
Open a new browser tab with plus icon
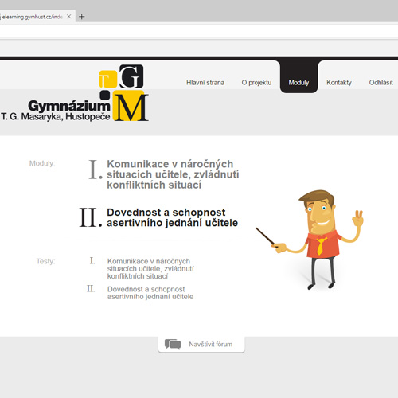[82, 17]
